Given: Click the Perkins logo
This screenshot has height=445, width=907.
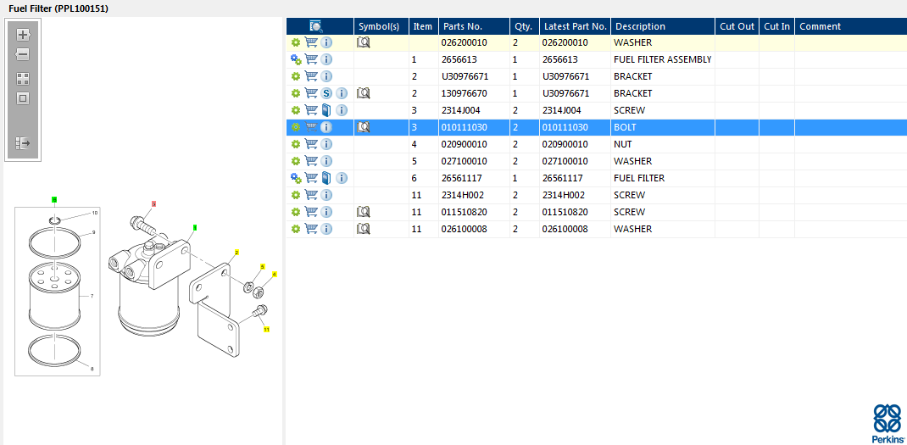Looking at the screenshot, I should (x=888, y=424).
